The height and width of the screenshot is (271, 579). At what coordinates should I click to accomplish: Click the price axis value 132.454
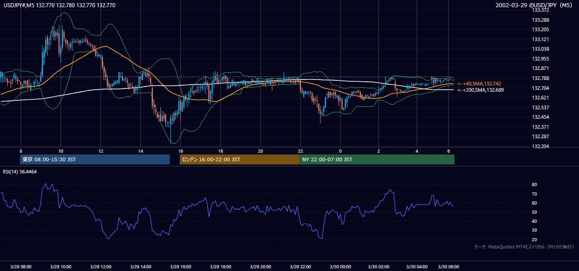[540, 117]
